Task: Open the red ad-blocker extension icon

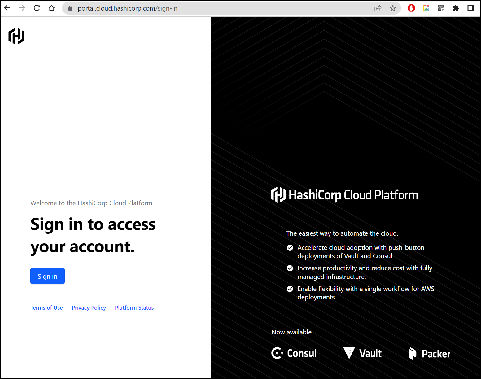Action: (x=411, y=8)
